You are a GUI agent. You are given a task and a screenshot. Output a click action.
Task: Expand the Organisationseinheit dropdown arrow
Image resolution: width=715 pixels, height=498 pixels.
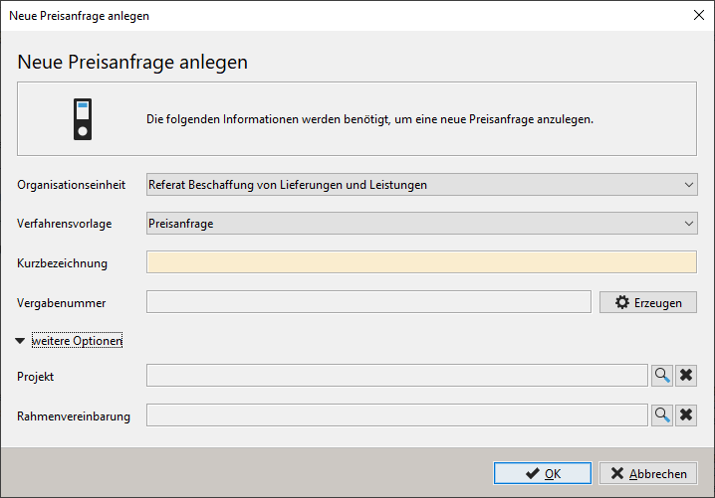(x=688, y=185)
